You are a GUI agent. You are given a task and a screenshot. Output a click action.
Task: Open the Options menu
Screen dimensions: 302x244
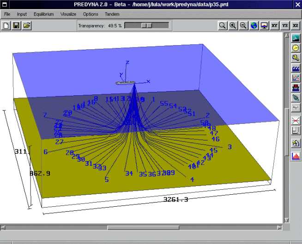[x=91, y=14]
